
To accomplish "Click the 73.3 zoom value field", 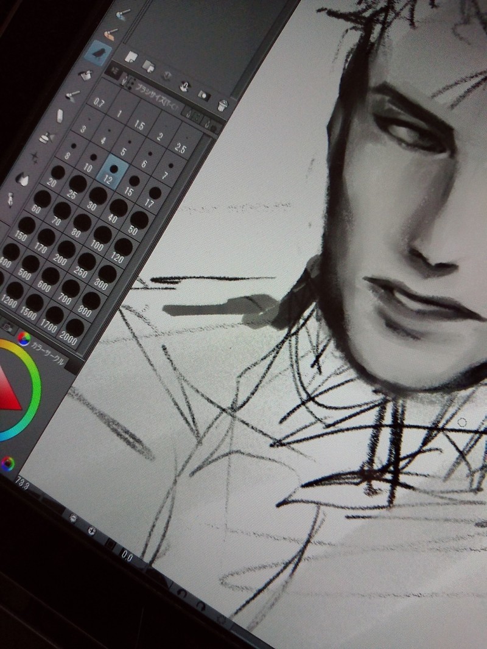I will tap(23, 483).
